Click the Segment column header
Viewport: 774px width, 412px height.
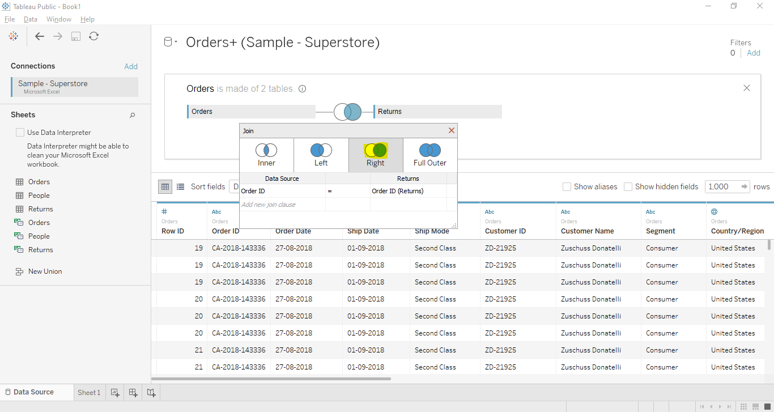click(x=661, y=231)
